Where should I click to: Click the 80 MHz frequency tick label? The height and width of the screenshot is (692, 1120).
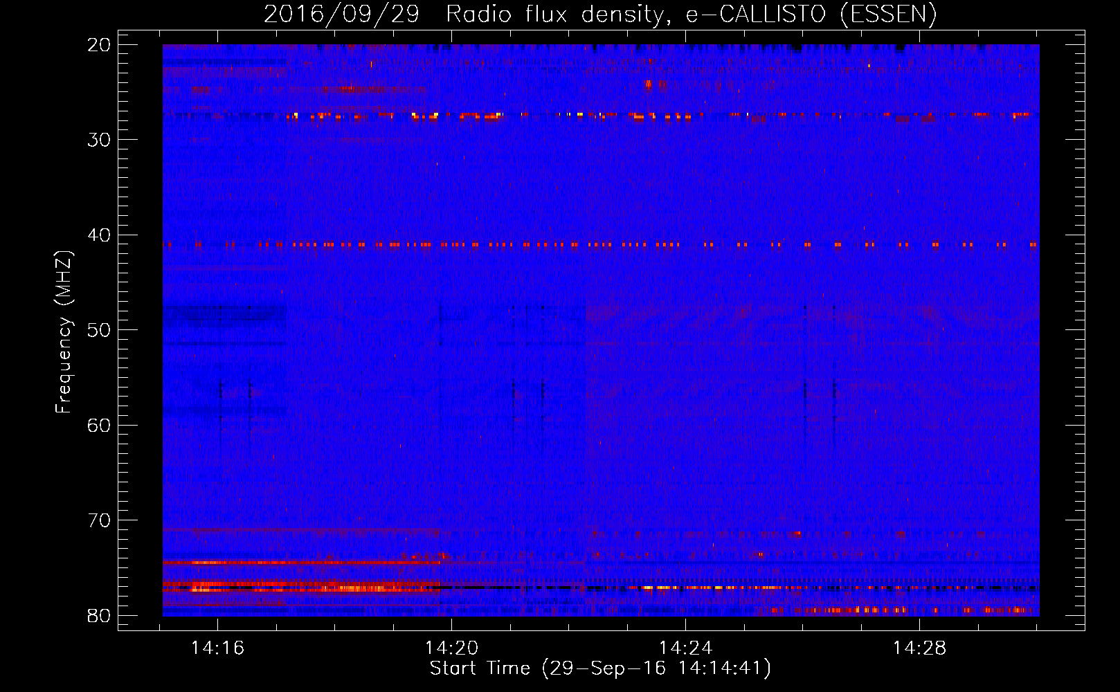[100, 616]
